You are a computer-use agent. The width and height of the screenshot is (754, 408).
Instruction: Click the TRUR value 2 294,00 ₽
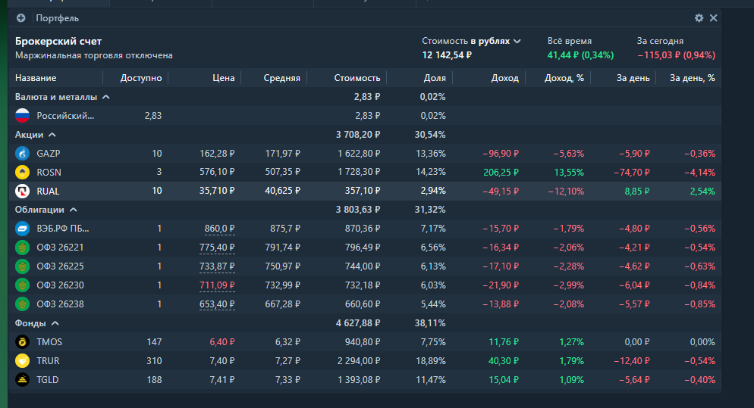pos(359,360)
